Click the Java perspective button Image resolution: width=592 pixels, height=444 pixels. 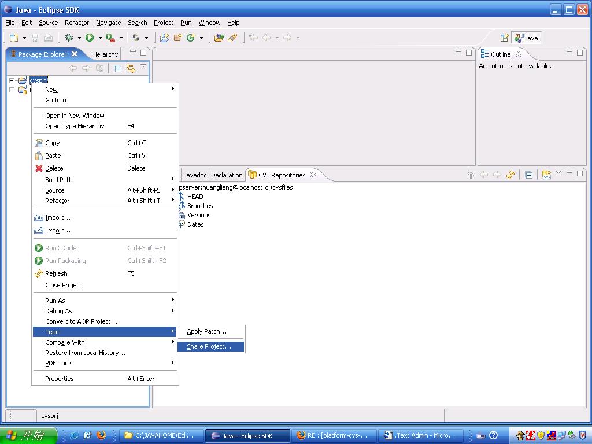coord(527,38)
